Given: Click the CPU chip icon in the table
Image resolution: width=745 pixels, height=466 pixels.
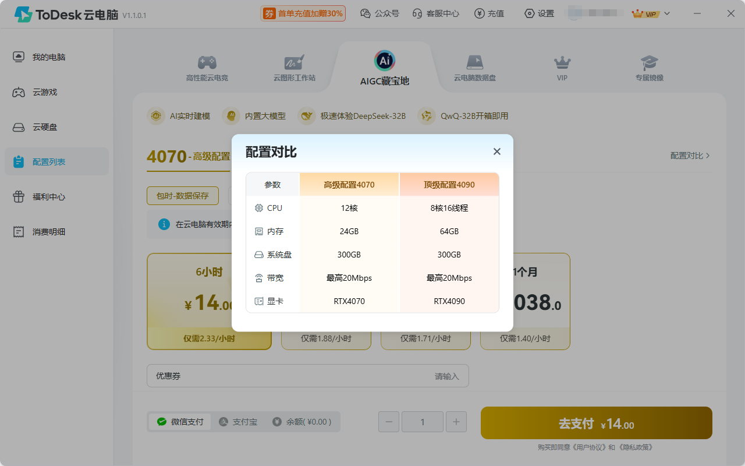Looking at the screenshot, I should [259, 208].
